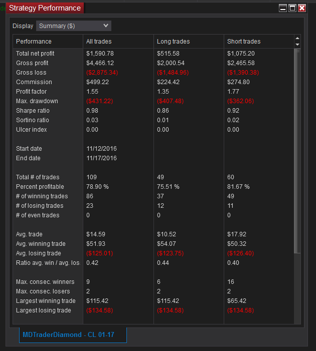Viewport: 316px width, 351px height.
Task: Click the Largest winning trade row label
Action: (46, 301)
